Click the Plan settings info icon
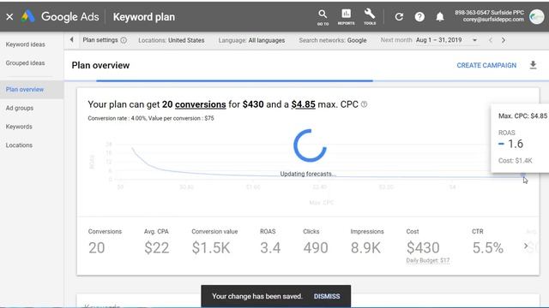549x308 pixels. tap(124, 40)
